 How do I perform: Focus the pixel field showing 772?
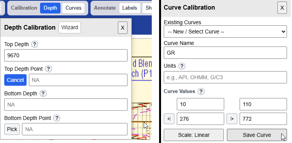coord(263,119)
